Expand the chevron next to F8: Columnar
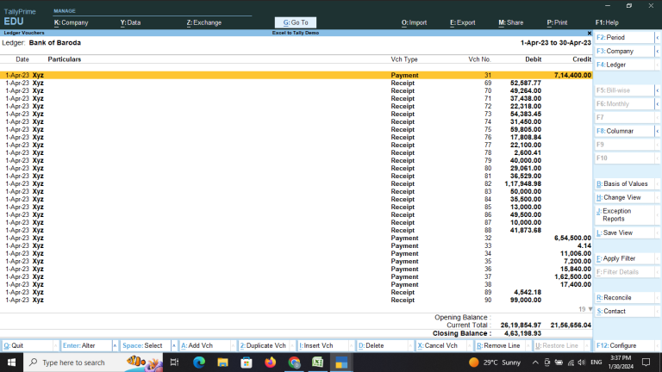Screen dimensions: 662x372 [657, 131]
